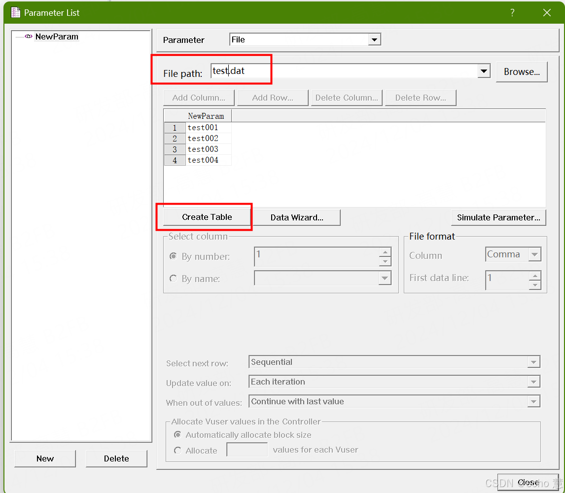Select the Allocate radio button
This screenshot has width=565, height=493.
click(x=177, y=450)
